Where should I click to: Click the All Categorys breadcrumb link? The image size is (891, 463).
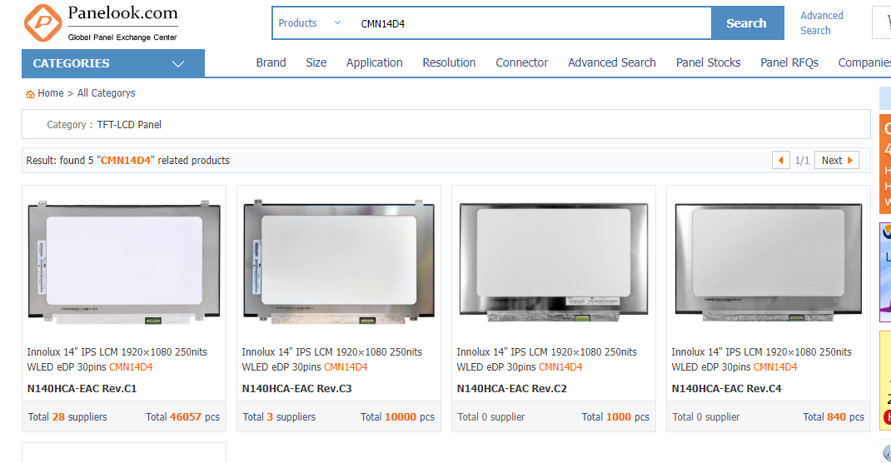[x=107, y=93]
